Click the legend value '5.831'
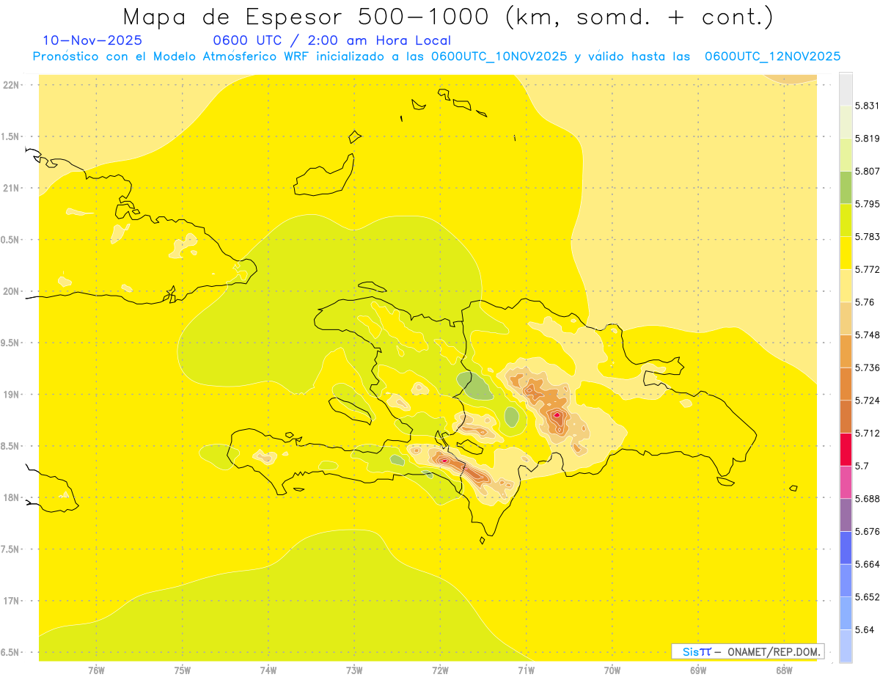This screenshot has height=680, width=880. [x=866, y=106]
